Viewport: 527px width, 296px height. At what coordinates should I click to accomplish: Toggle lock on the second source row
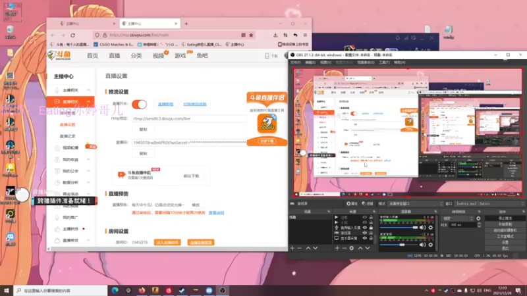371,222
